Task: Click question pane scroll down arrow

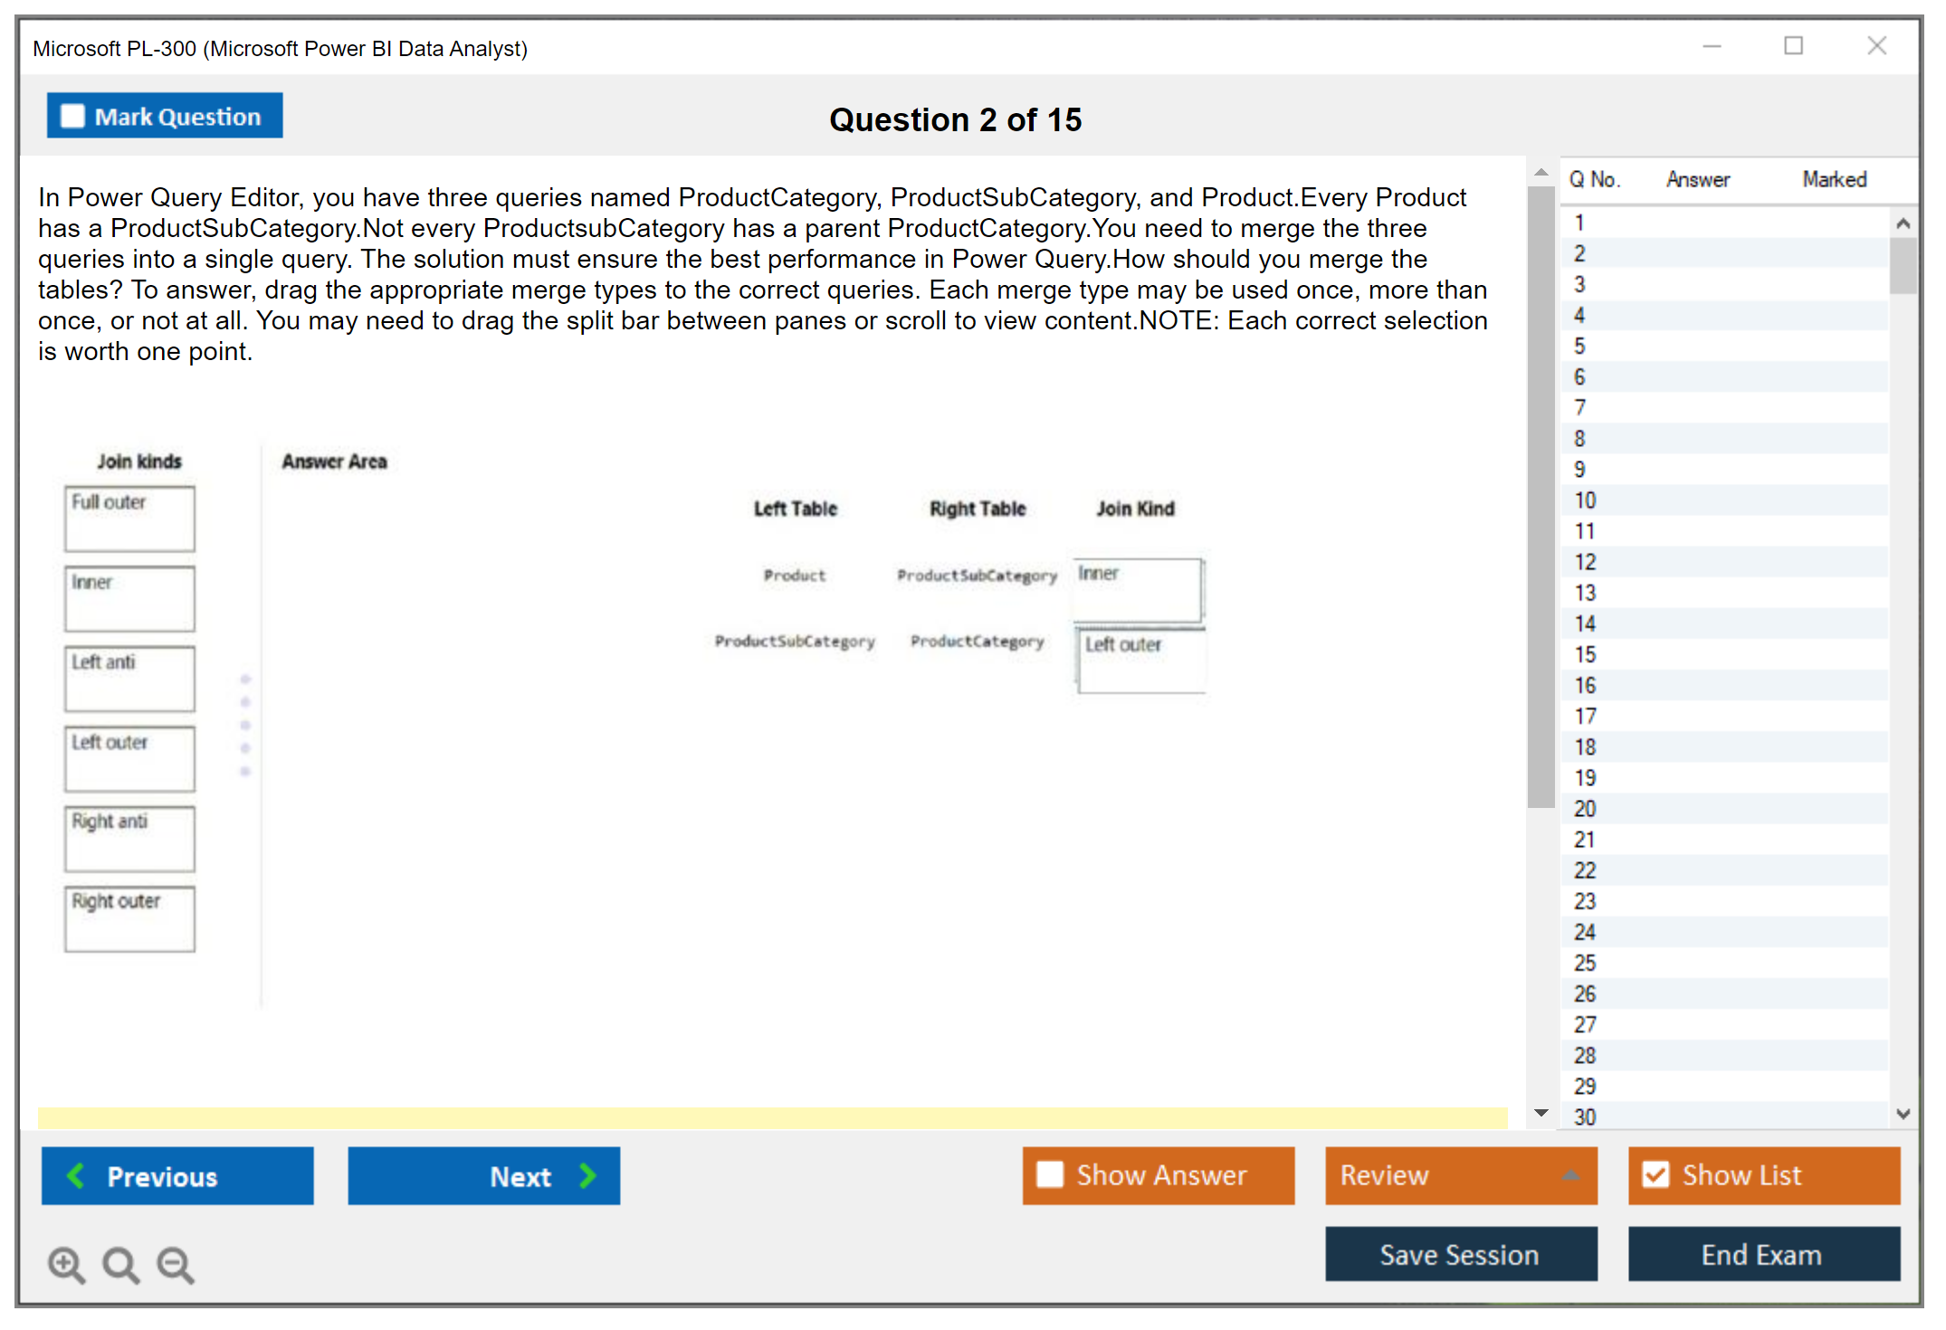Action: pos(1541,1113)
